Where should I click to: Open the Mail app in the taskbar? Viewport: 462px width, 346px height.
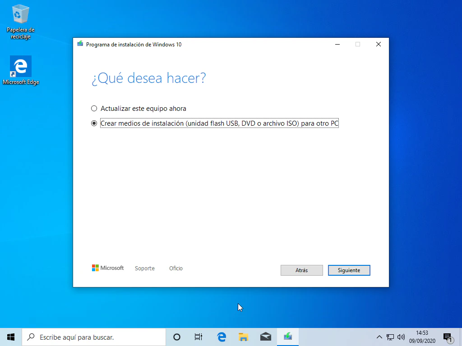point(266,337)
